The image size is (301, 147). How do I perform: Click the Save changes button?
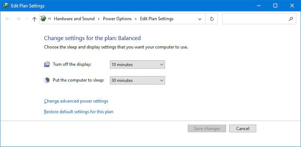point(207,129)
